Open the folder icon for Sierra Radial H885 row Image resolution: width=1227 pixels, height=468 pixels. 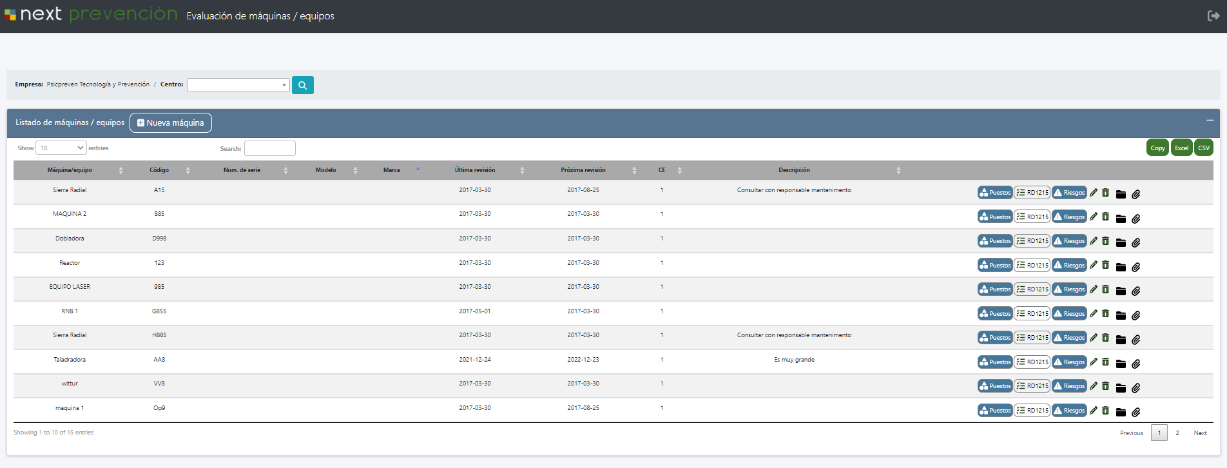[x=1121, y=340]
